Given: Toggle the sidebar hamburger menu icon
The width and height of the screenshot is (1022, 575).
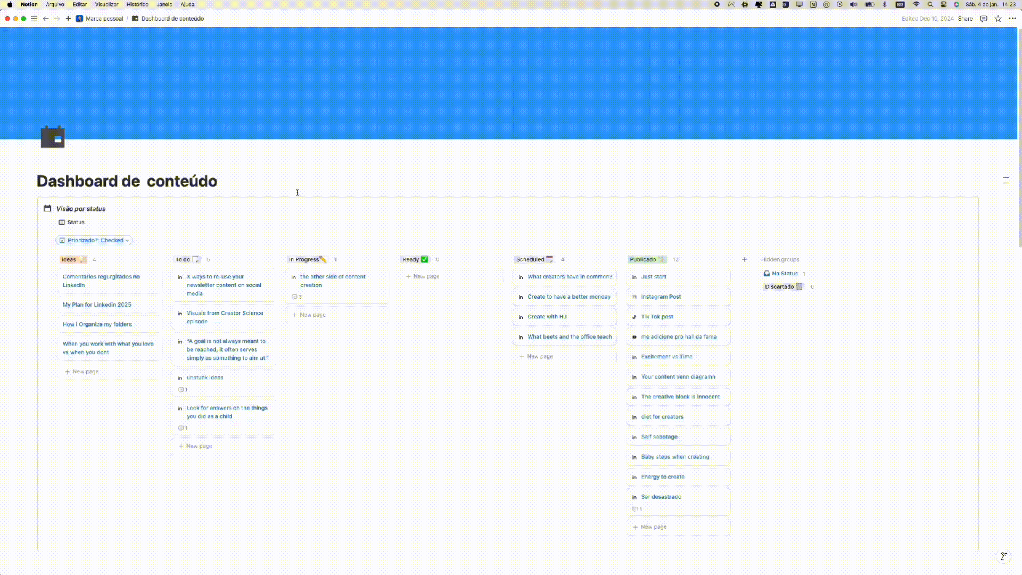Looking at the screenshot, I should pyautogui.click(x=34, y=19).
